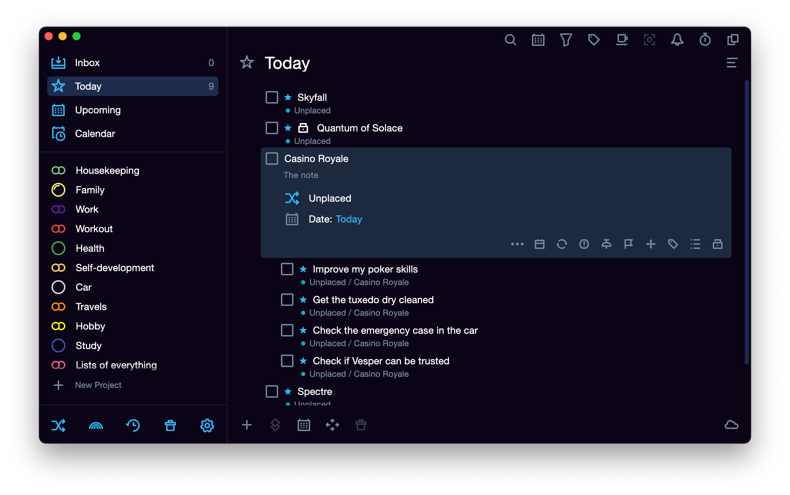Open the Study project
Image resolution: width=790 pixels, height=495 pixels.
tap(133, 346)
